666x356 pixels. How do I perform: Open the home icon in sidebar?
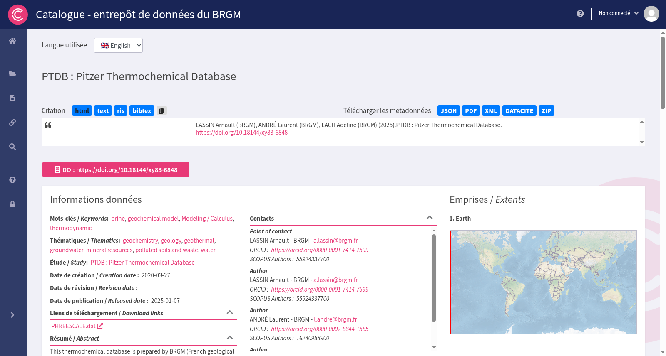point(12,41)
